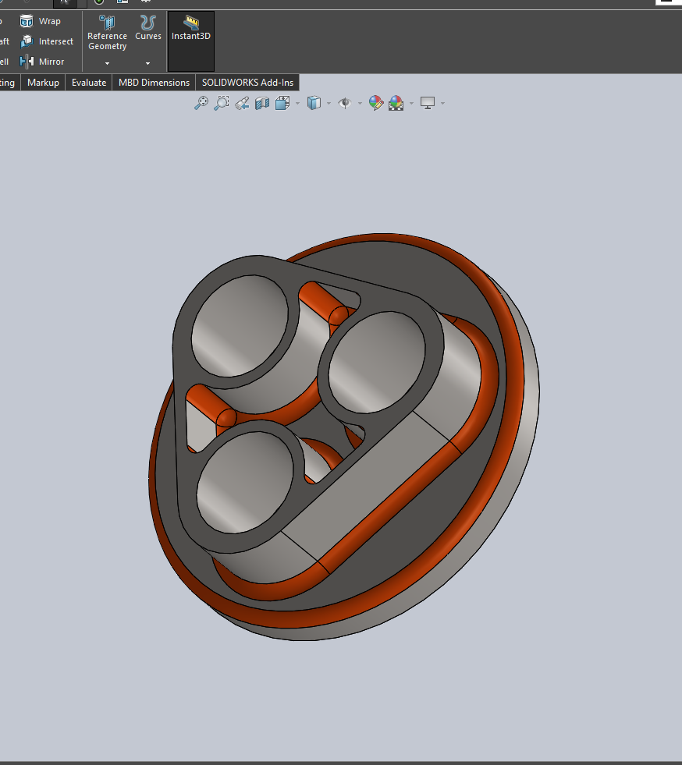The image size is (682, 765).
Task: Click the Apply Scene icon
Action: 396,102
